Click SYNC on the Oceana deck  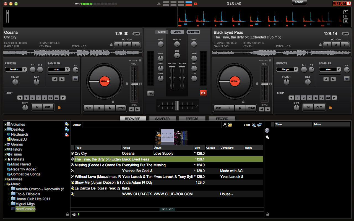point(121,108)
